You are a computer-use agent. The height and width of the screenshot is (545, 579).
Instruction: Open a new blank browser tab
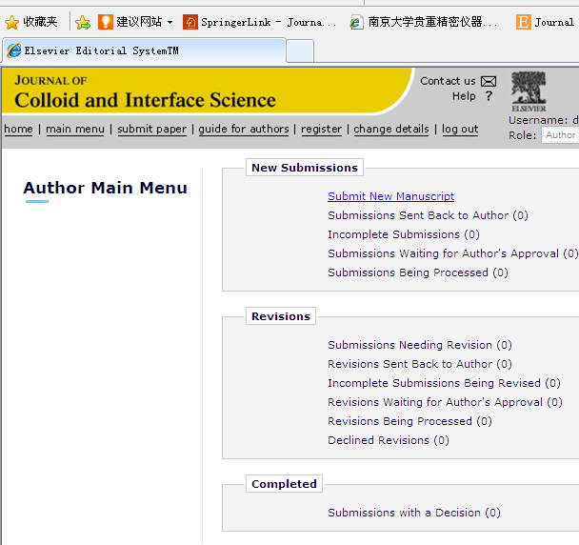coord(300,50)
